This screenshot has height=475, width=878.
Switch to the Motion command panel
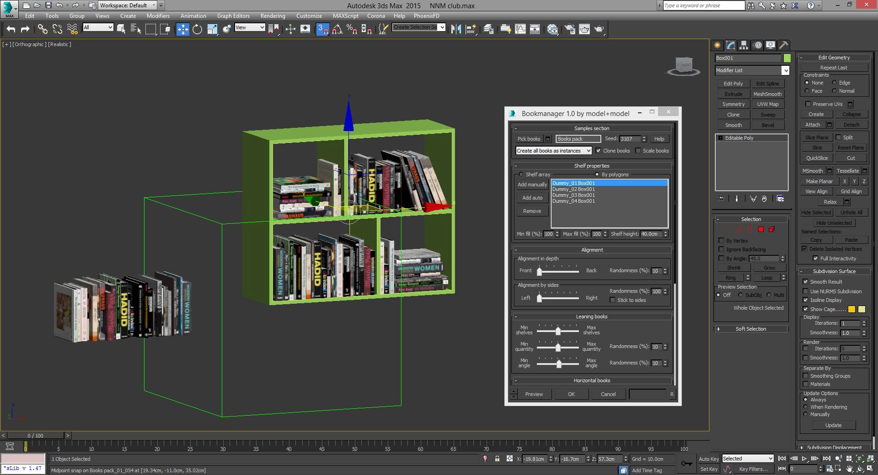(x=757, y=45)
